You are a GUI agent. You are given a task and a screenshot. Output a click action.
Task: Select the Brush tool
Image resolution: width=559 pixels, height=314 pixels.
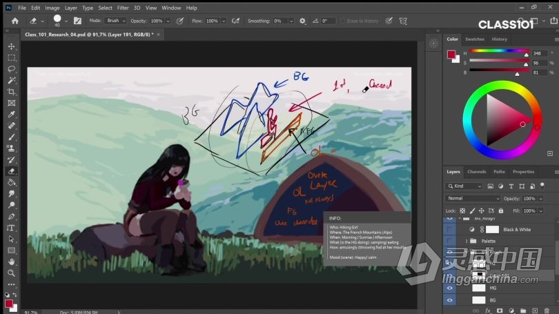[12, 137]
